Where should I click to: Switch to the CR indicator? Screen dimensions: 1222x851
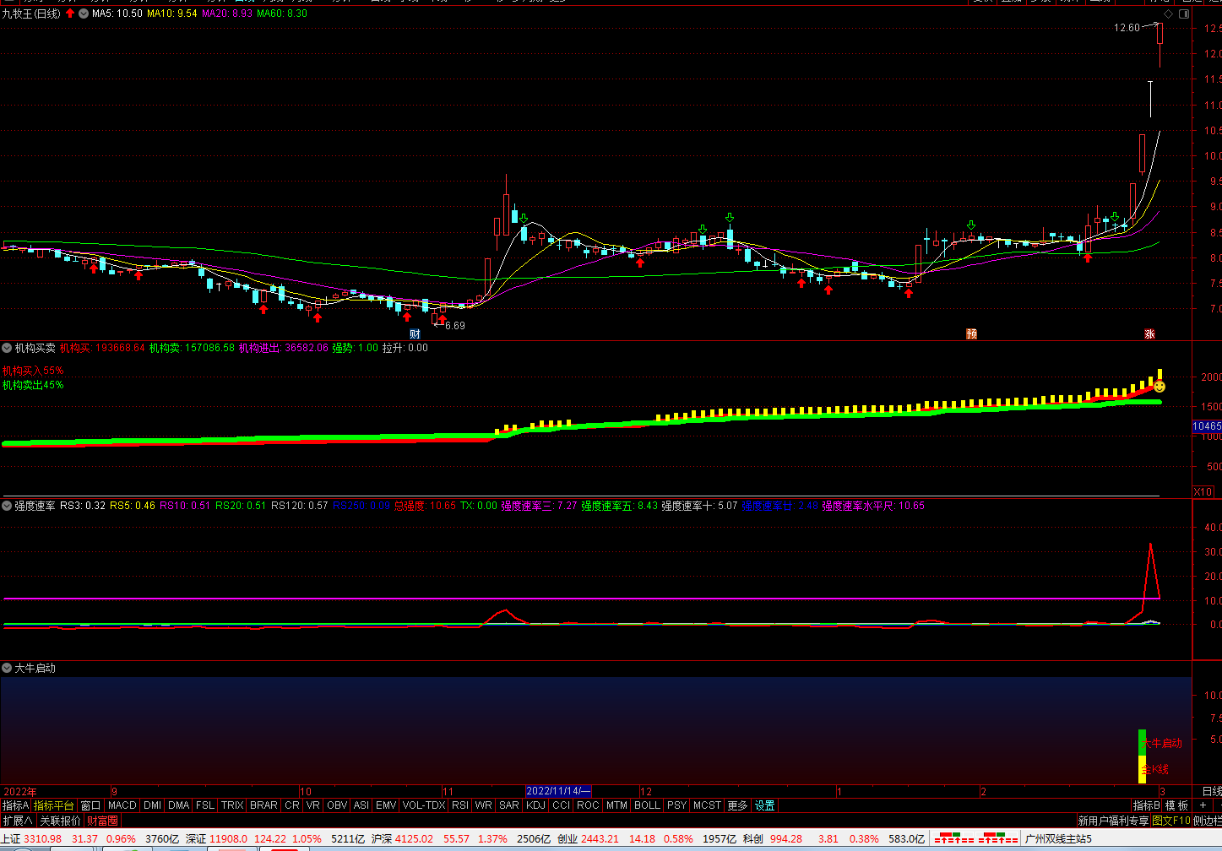click(292, 805)
